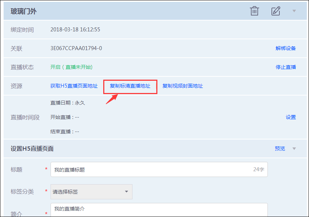Image resolution: width=309 pixels, height=217 pixels.
Task: Edit the 我的直播标题 title field
Action: 144,169
